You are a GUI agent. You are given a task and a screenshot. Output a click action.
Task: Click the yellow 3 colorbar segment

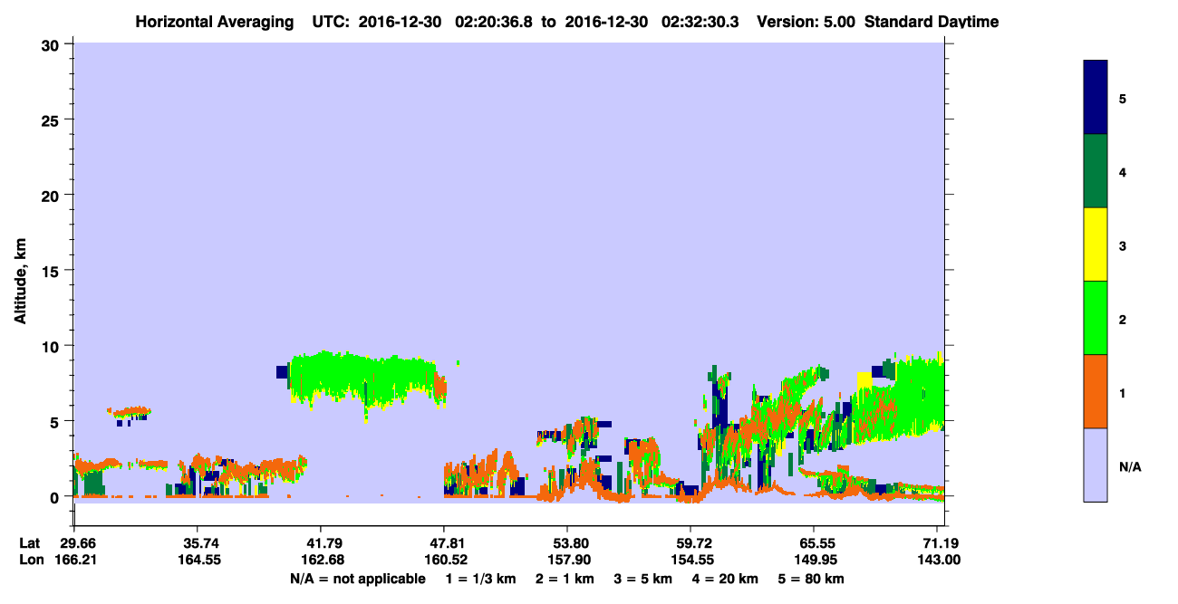pyautogui.click(x=1096, y=244)
